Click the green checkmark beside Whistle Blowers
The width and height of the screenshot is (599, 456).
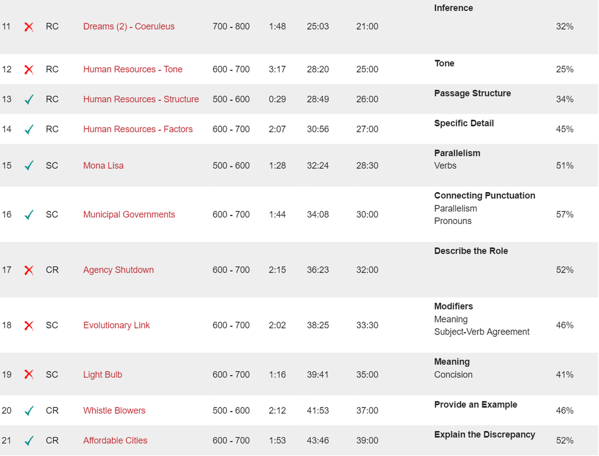29,410
